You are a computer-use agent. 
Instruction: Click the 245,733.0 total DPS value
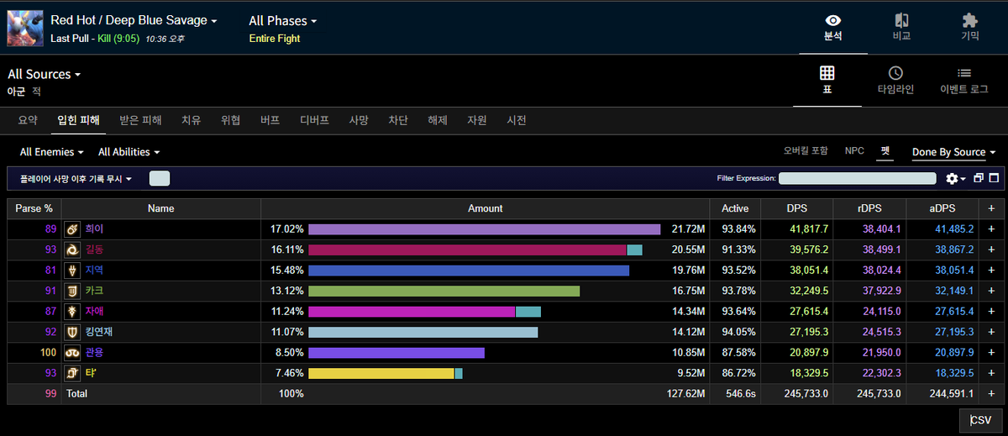click(x=805, y=393)
